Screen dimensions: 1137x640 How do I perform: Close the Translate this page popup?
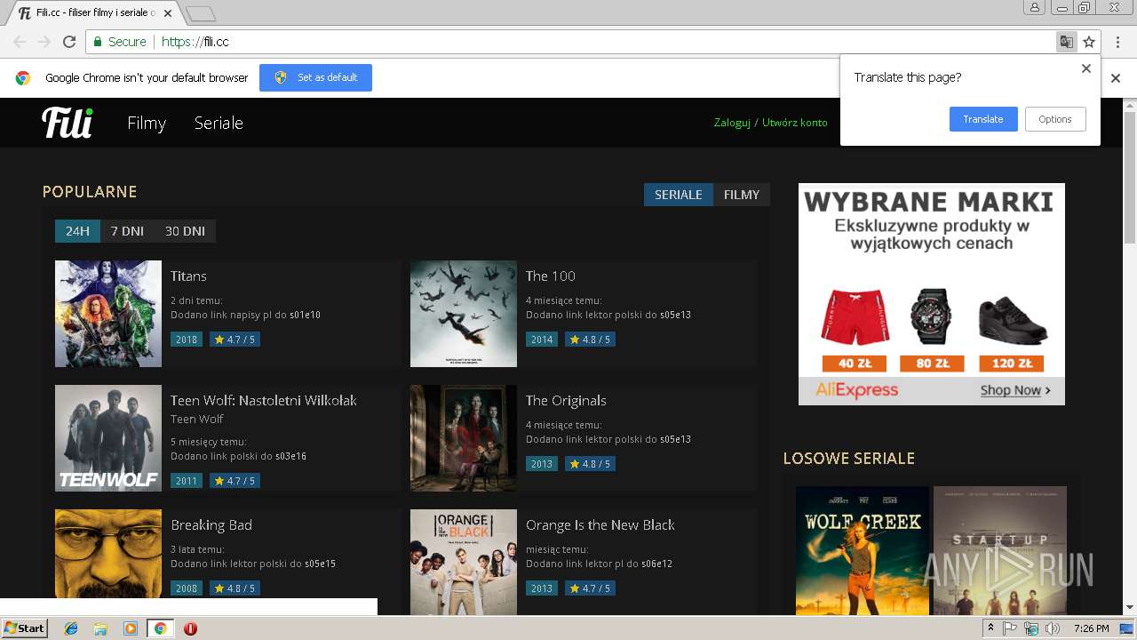coord(1085,68)
